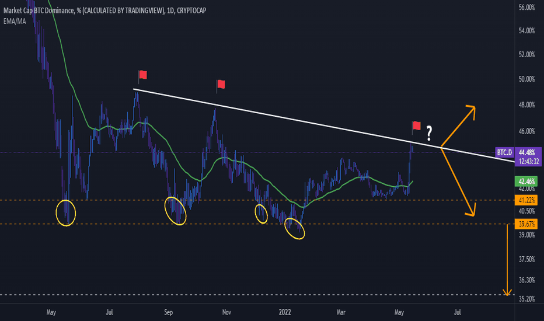Select the white descending trendline
The width and height of the screenshot is (544, 321).
point(324,125)
